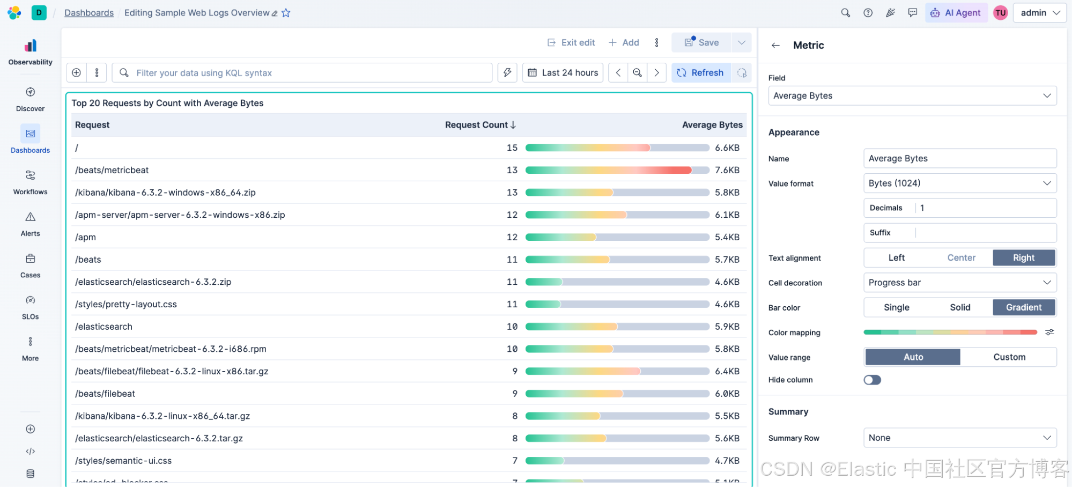
Task: Click the Refresh button
Action: [701, 73]
